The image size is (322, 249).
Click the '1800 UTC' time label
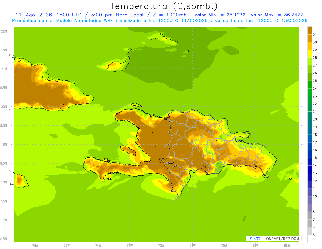[70, 15]
